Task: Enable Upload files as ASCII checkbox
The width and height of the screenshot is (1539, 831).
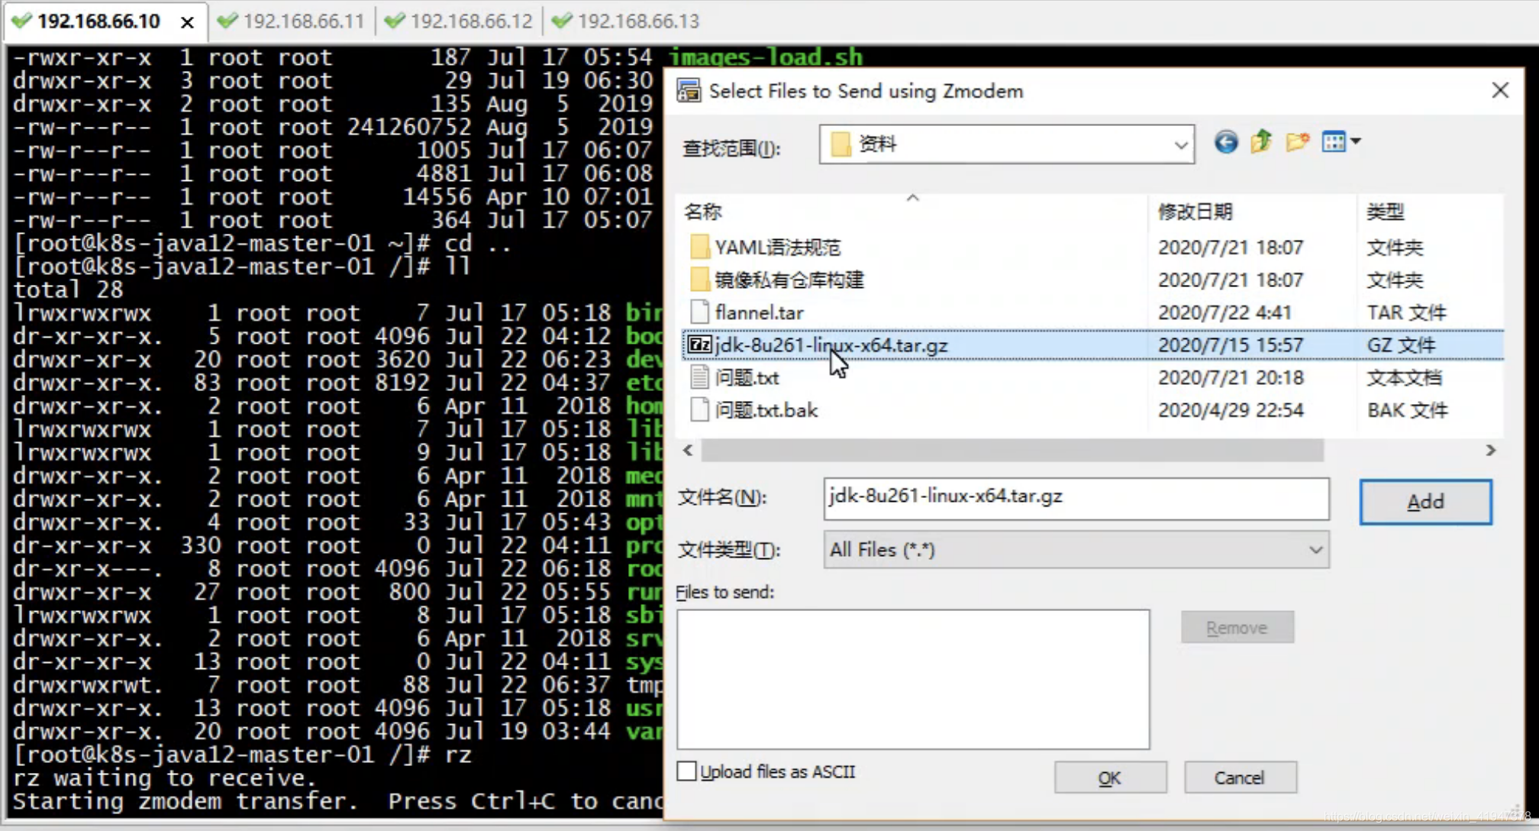Action: [687, 771]
